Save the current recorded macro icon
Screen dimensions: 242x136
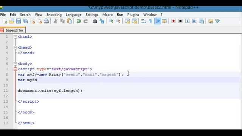(202, 21)
